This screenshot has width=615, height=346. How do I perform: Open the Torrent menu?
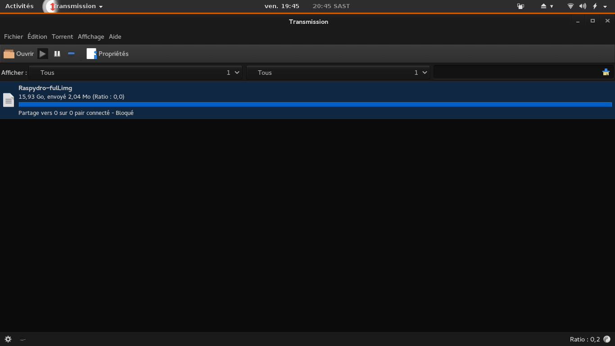point(62,37)
